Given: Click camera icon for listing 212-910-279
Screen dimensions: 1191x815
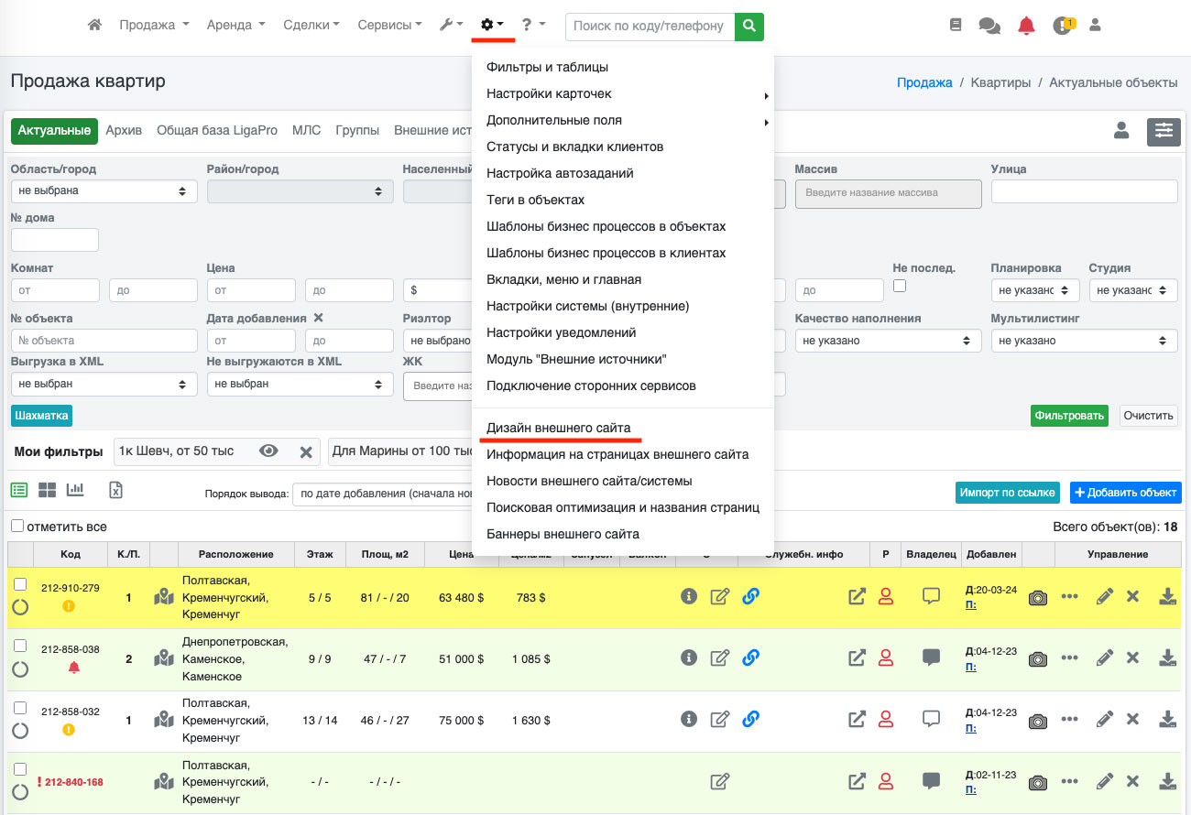Looking at the screenshot, I should point(1037,597).
